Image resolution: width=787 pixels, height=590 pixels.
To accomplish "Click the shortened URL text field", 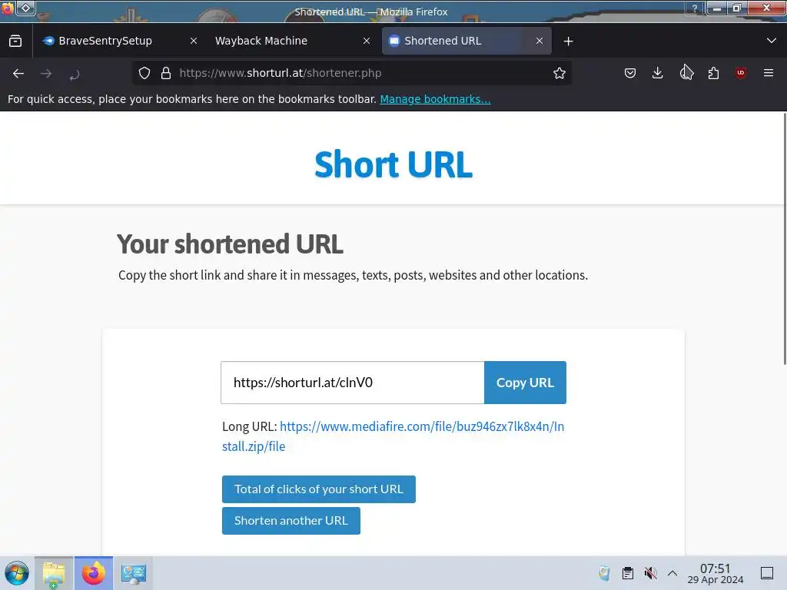I will coord(352,383).
